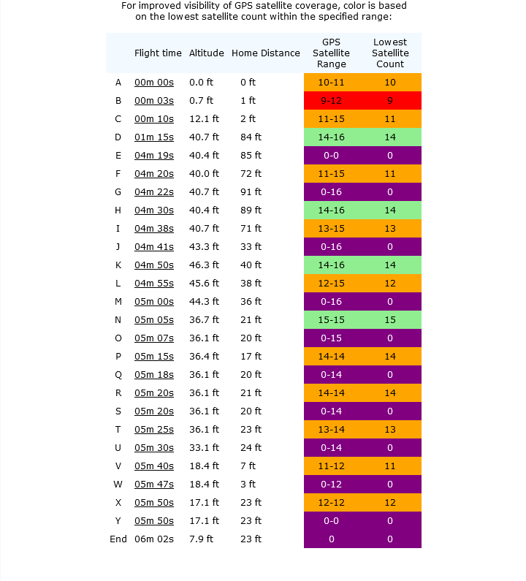This screenshot has height=581, width=526.
Task: Select the 00m 10s flight time link
Action: coord(153,119)
